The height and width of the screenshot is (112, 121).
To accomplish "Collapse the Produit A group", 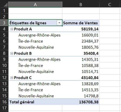I will click(12, 29).
